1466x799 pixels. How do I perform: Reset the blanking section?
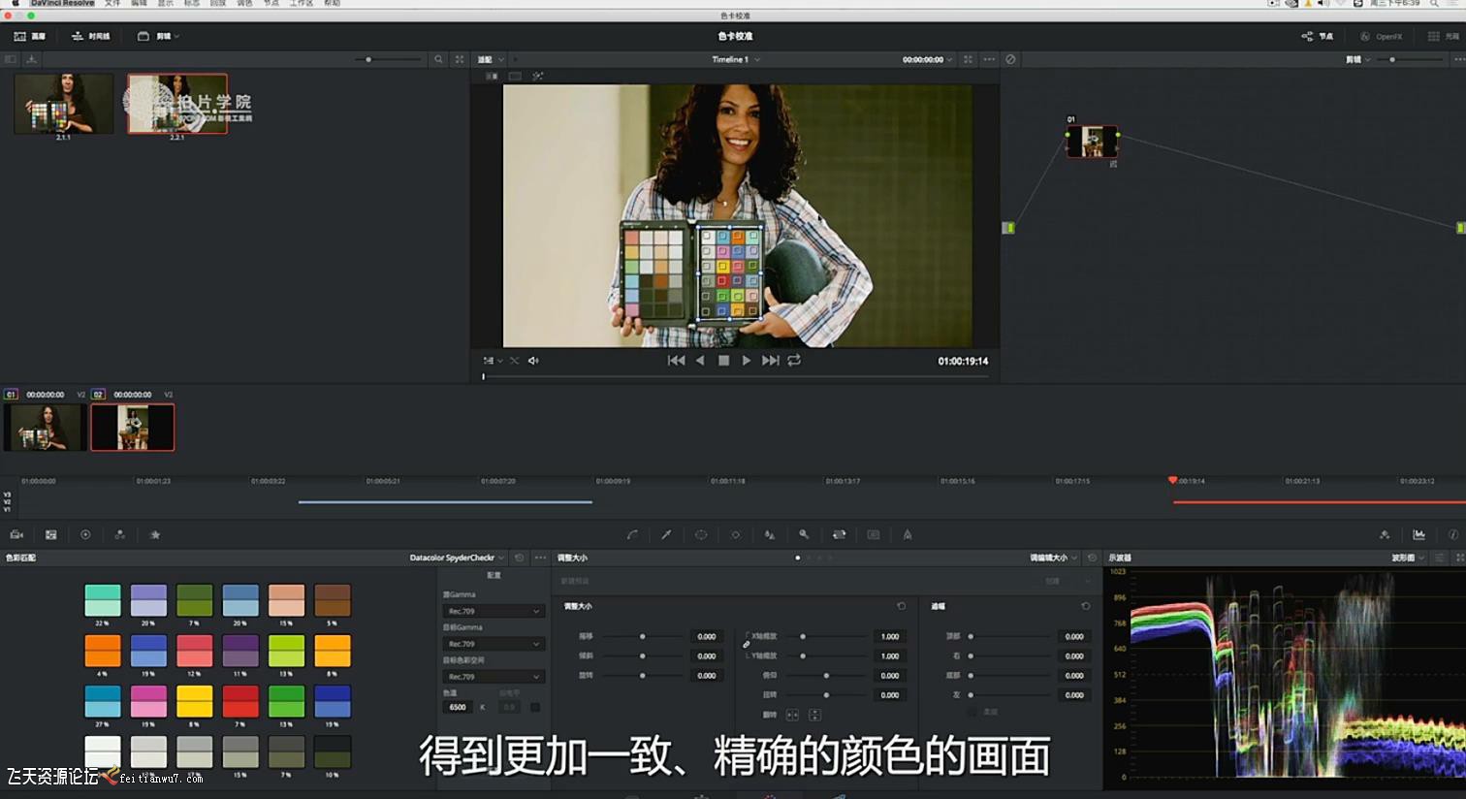point(1085,606)
